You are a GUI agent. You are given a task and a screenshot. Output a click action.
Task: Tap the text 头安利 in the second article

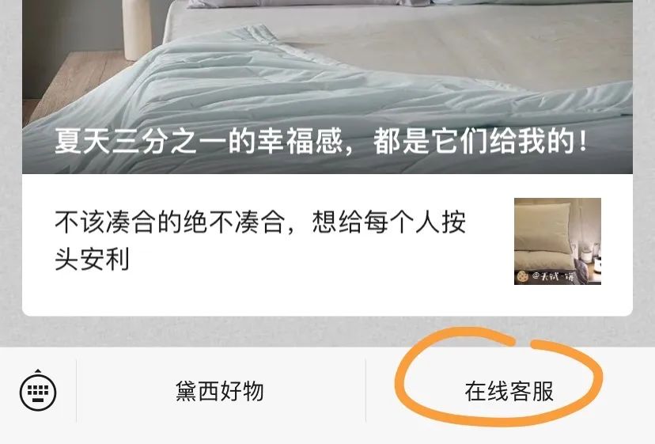[x=92, y=260]
